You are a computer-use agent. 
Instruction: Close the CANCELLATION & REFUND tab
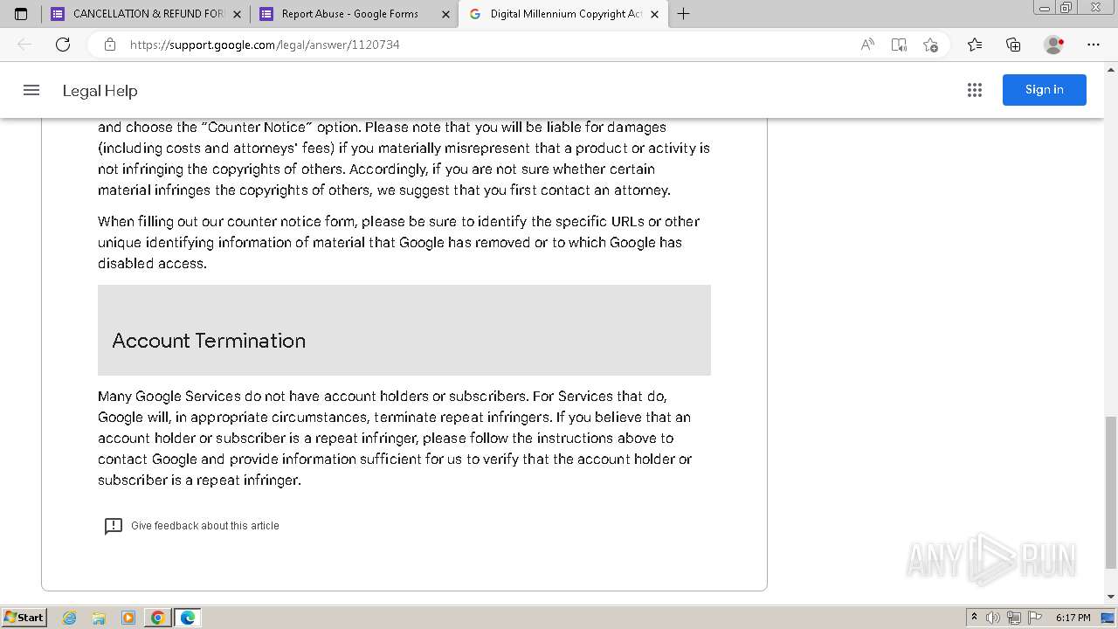(237, 14)
